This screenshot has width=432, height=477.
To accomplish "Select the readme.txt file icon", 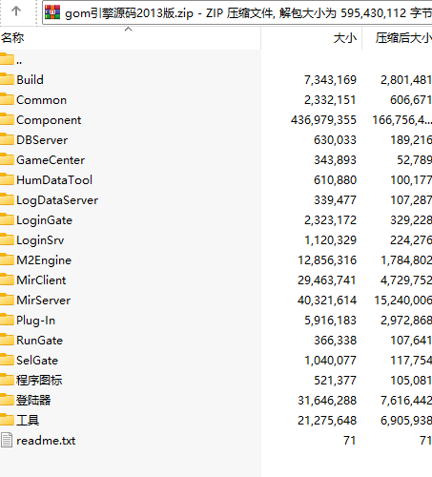I will [7, 440].
